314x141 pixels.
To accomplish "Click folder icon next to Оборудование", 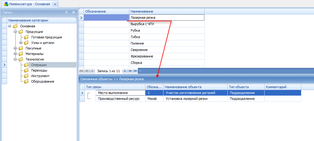I will (x=26, y=81).
